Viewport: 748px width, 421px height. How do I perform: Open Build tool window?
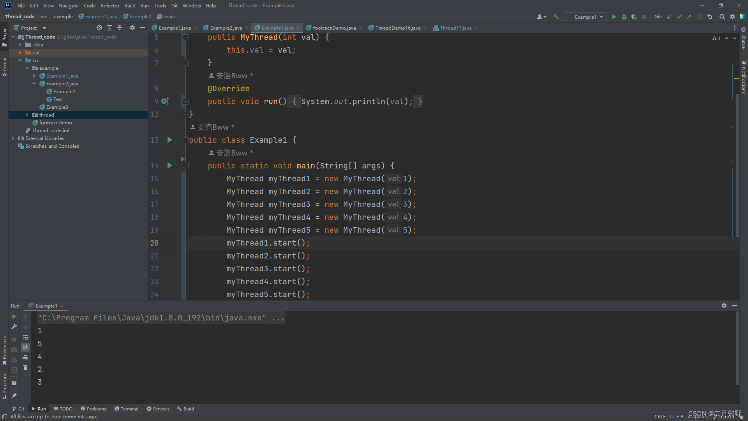pyautogui.click(x=185, y=409)
